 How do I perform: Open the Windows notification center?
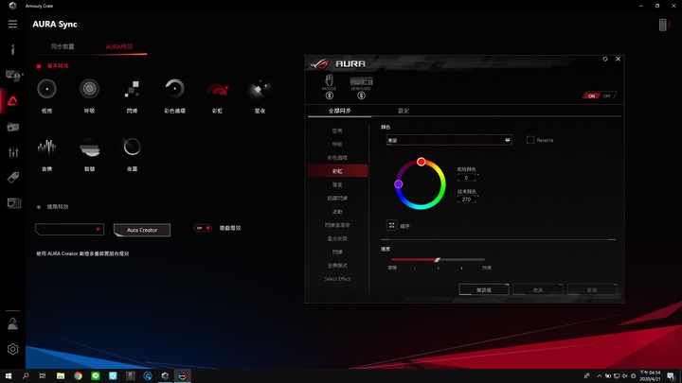672,376
